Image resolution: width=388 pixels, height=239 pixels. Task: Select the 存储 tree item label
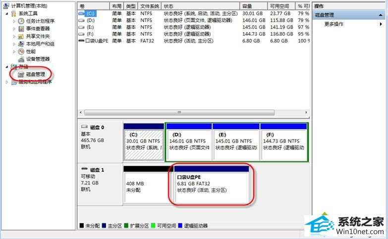(x=23, y=66)
